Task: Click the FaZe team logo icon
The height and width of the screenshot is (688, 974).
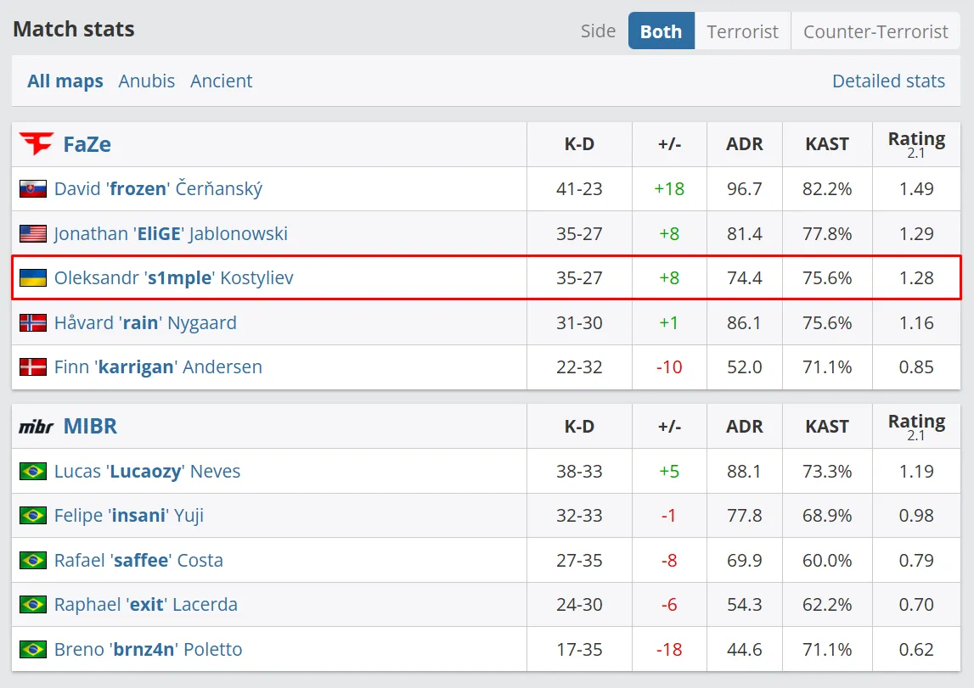Action: coord(36,144)
